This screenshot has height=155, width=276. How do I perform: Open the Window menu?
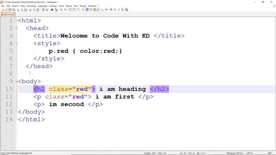[x=92, y=6]
